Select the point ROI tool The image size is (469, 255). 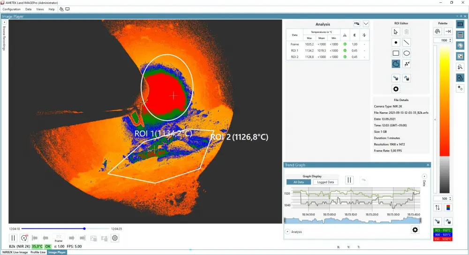coord(396,42)
